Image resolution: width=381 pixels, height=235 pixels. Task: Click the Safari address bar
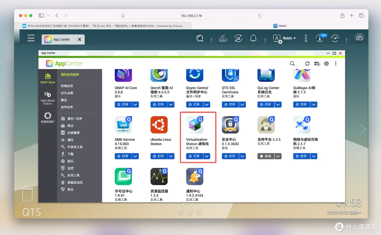pyautogui.click(x=191, y=16)
